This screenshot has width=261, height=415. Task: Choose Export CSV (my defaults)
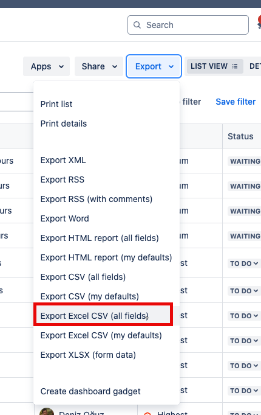pyautogui.click(x=107, y=296)
